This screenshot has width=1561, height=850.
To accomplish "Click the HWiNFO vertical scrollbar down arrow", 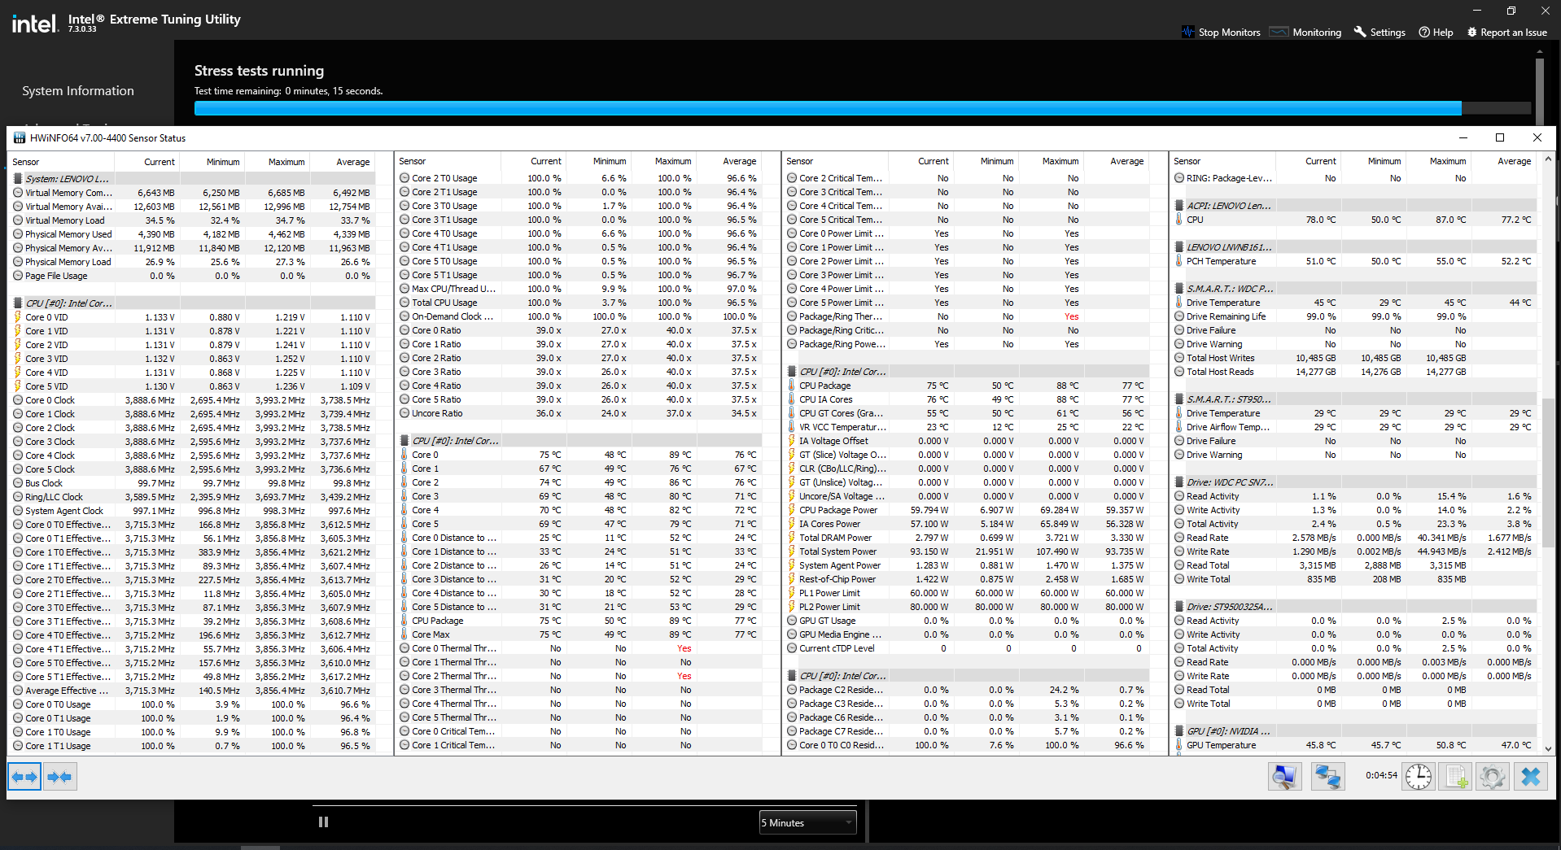I will point(1548,748).
